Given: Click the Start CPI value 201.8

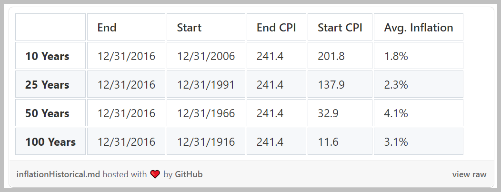Looking at the screenshot, I should point(331,56).
